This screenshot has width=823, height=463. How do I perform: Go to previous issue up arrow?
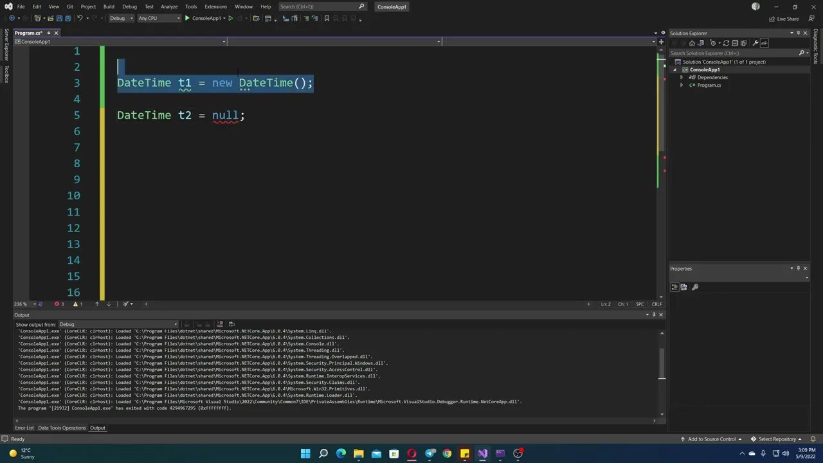pyautogui.click(x=97, y=304)
